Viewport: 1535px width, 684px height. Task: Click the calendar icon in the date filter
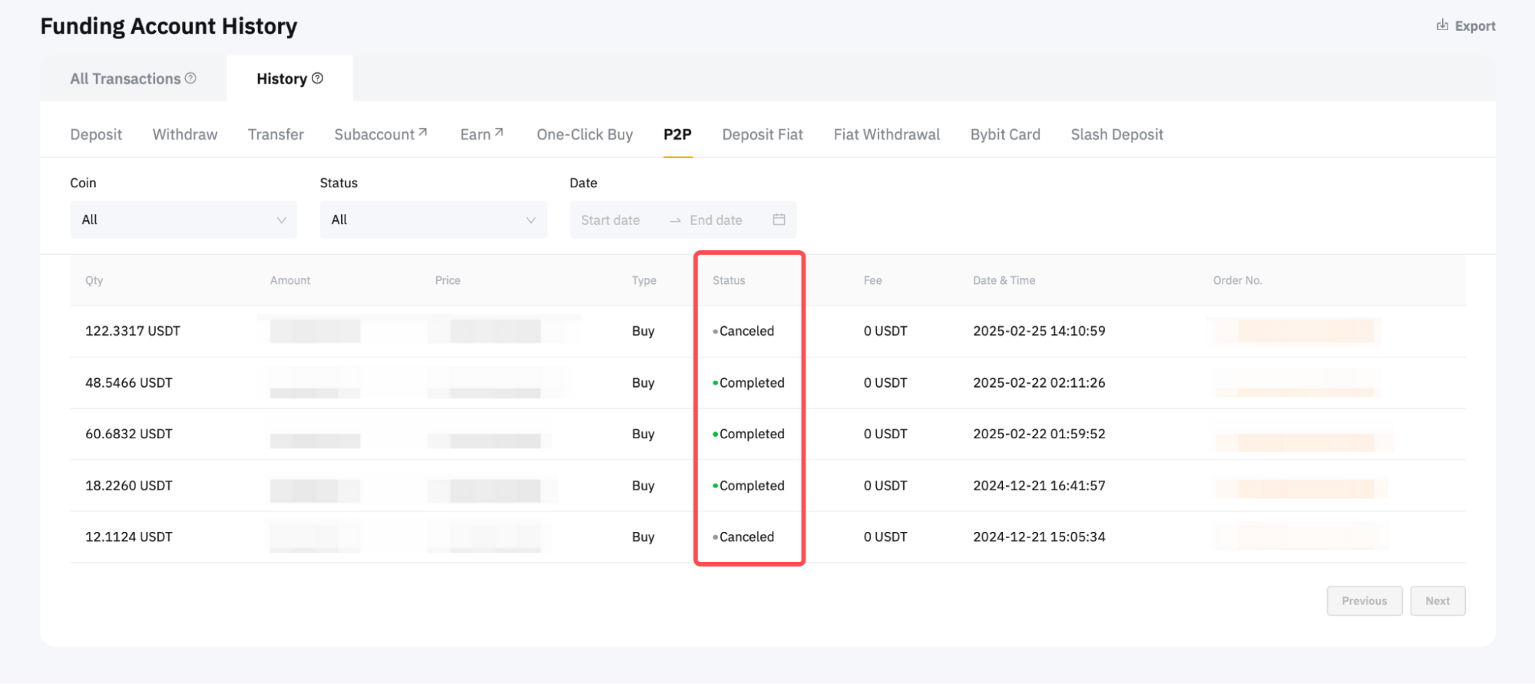(x=779, y=220)
